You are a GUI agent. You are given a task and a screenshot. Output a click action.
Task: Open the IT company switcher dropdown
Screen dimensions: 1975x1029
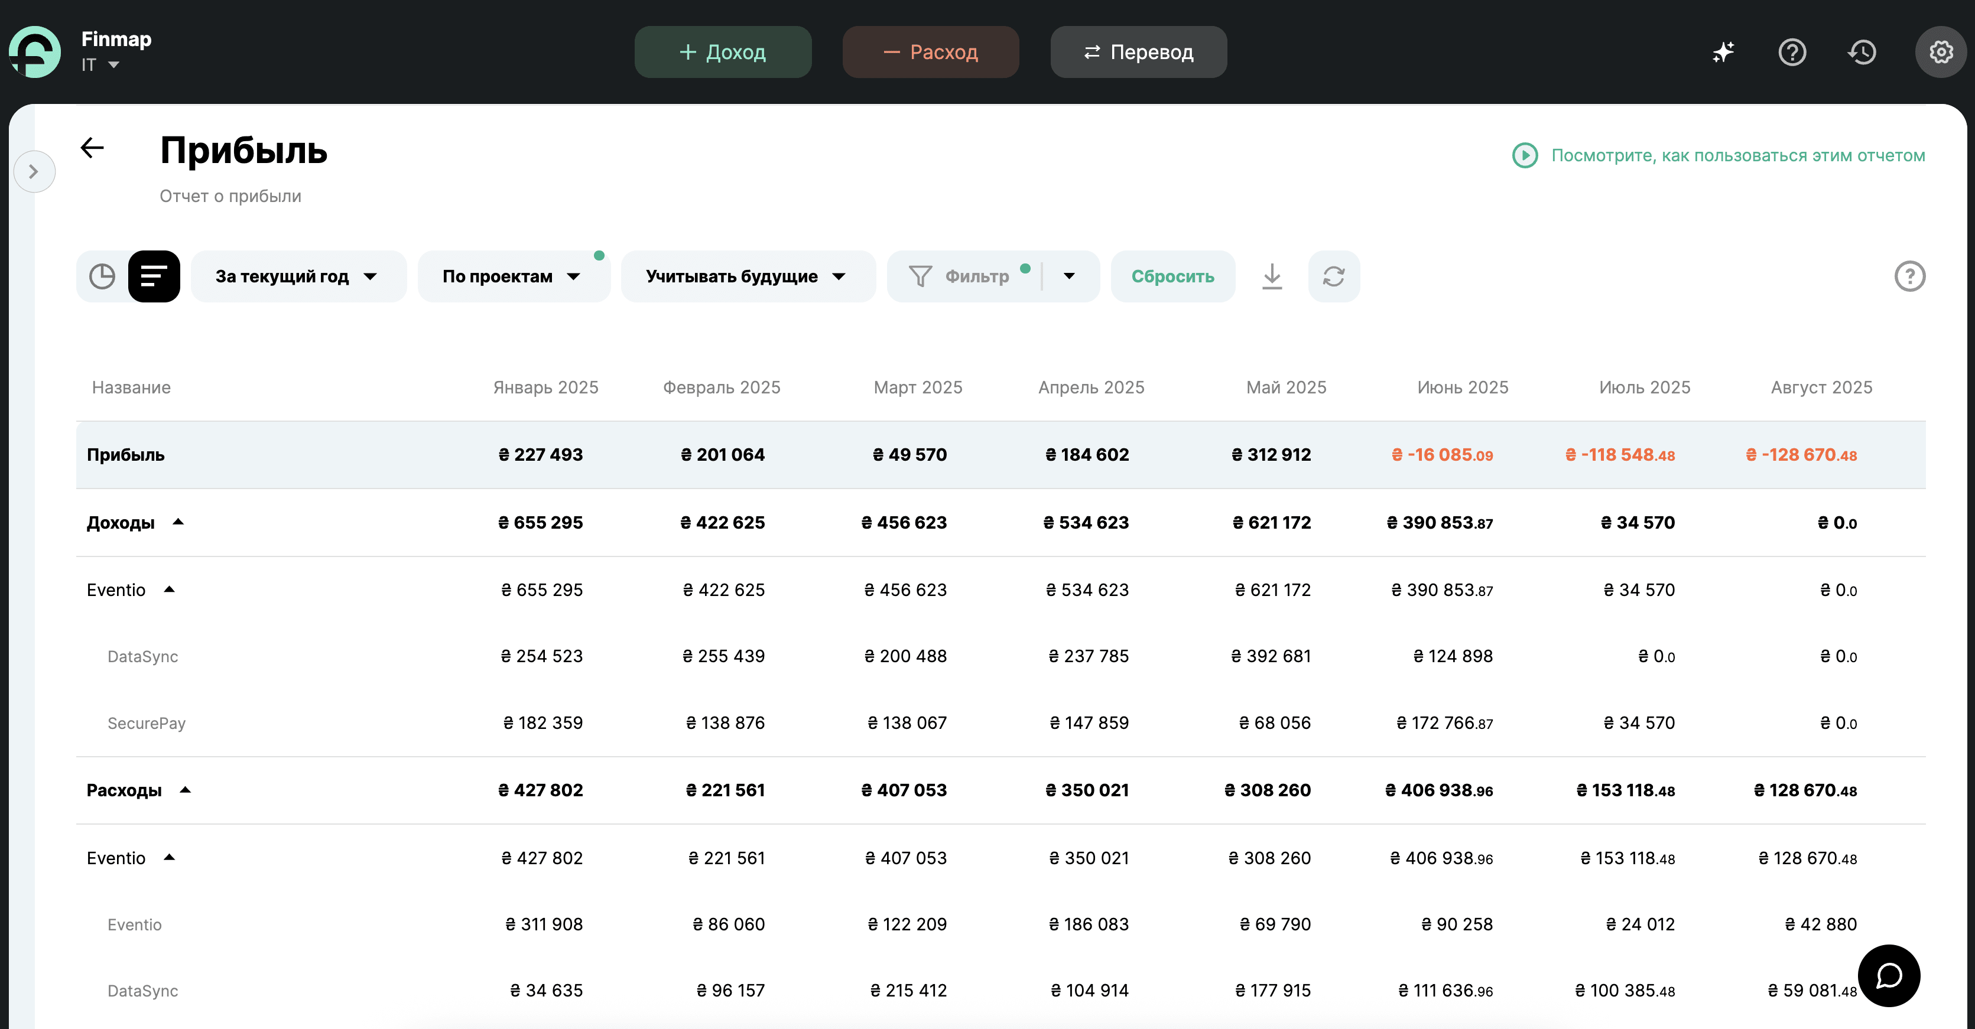pos(100,65)
